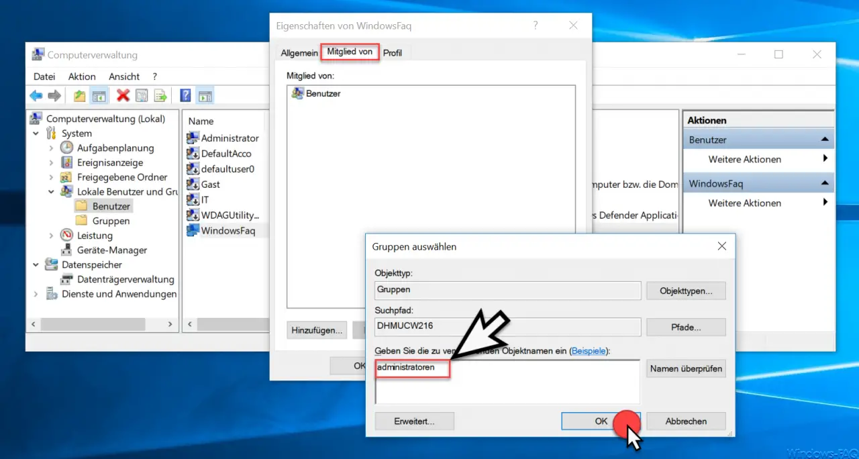Click the Leistung gauge icon
Screen dimensions: 859x459
pos(66,236)
